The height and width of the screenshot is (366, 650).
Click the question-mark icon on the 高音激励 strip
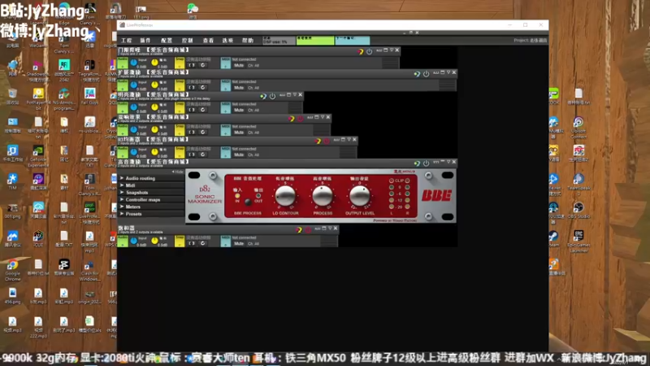(x=417, y=163)
